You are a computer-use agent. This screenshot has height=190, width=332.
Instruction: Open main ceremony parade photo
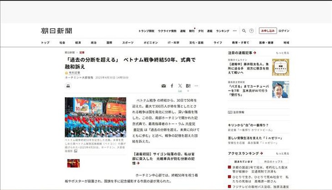pos(96,117)
